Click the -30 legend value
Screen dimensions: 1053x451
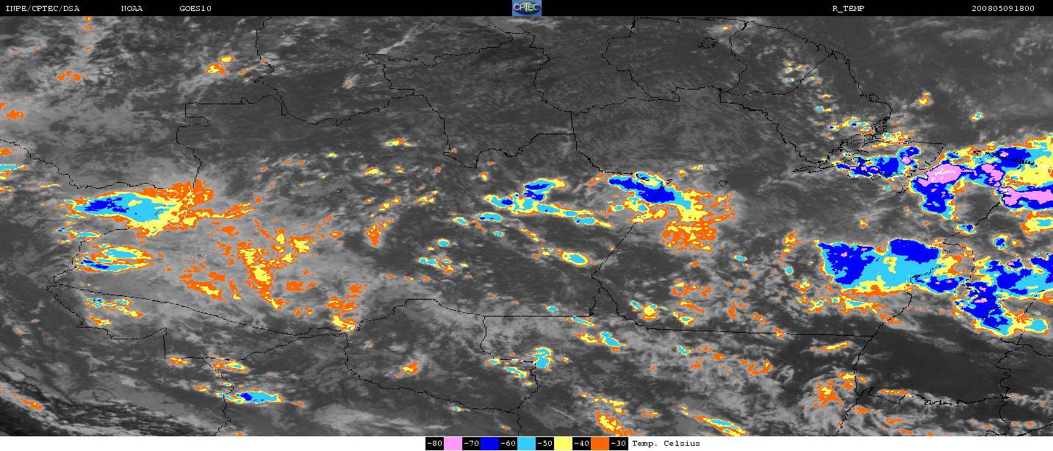pyautogui.click(x=618, y=444)
